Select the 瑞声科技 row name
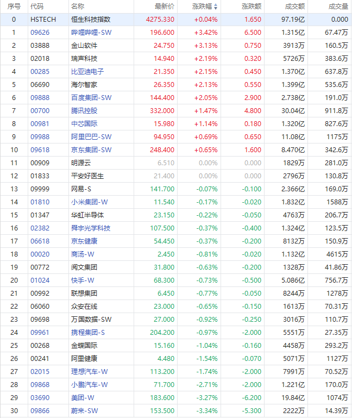The width and height of the screenshot is (352, 418). click(84, 59)
